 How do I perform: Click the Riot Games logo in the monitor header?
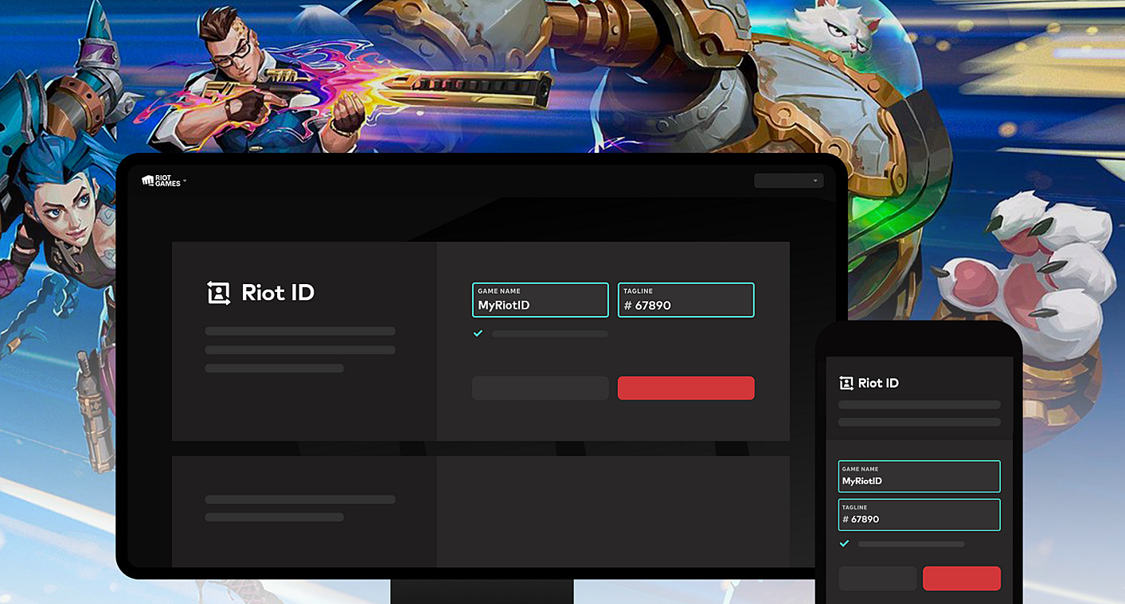[161, 181]
